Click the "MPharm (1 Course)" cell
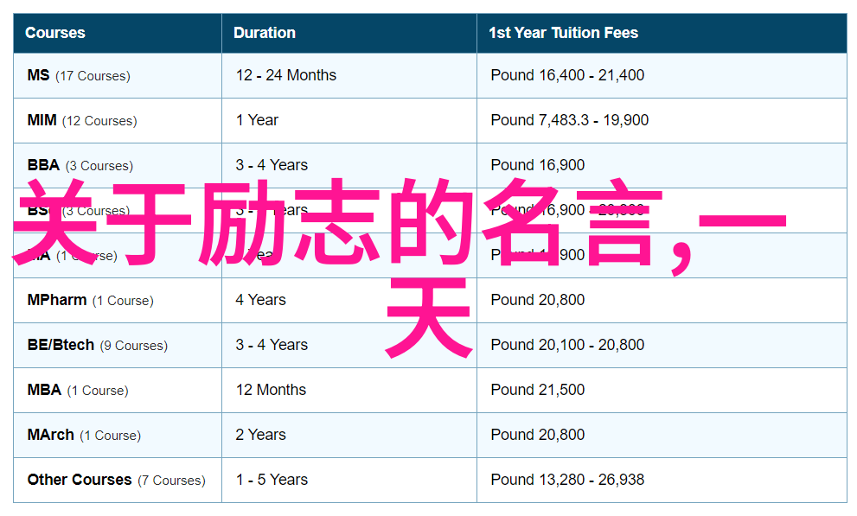Screen dimensions: 857x516 [x=118, y=300]
